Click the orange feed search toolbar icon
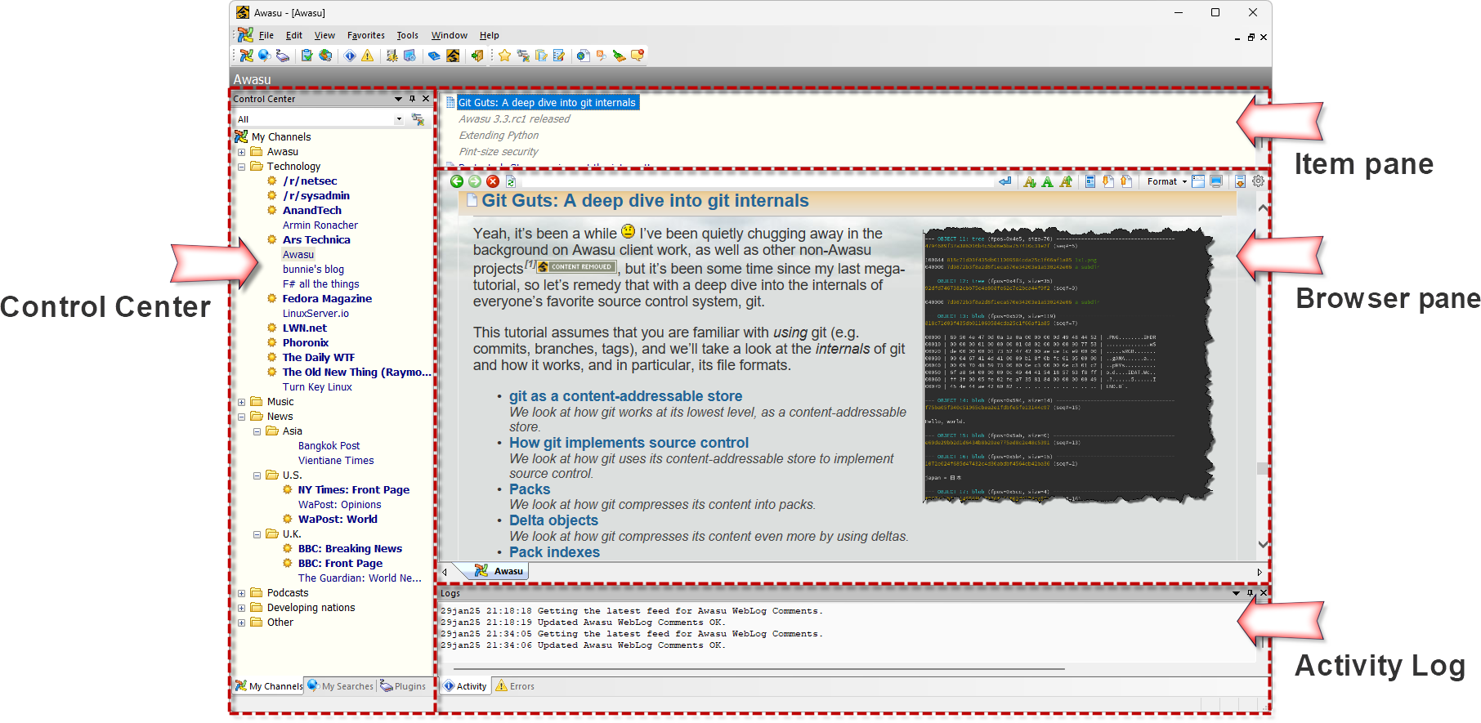 602,56
